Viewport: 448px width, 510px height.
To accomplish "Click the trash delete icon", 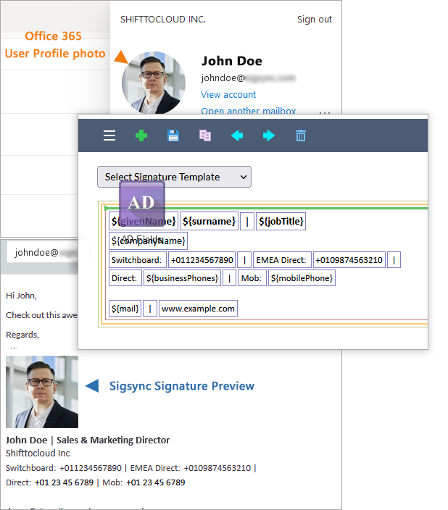I will tap(301, 135).
